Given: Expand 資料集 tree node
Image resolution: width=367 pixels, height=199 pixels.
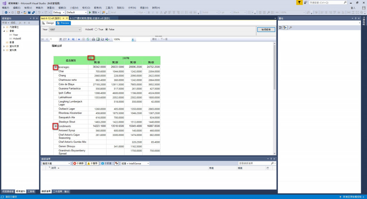Looking at the screenshot, I should pyautogui.click(x=4, y=50).
